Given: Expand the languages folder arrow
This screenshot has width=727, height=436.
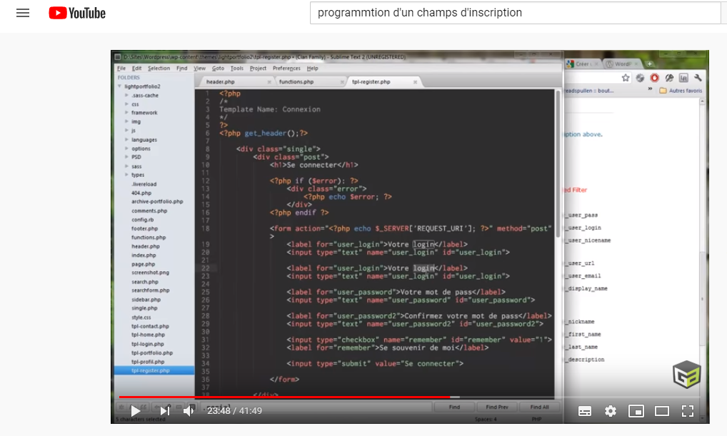Looking at the screenshot, I should pos(126,140).
